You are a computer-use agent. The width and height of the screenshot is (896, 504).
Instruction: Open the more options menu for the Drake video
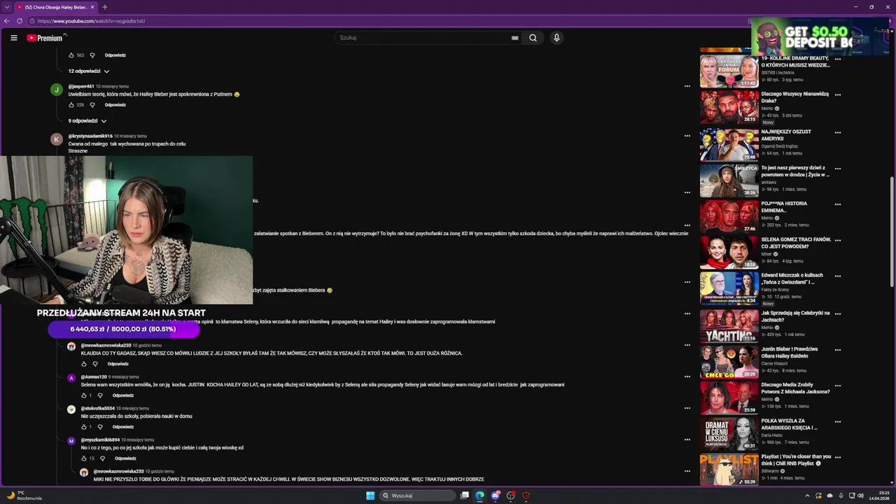(838, 95)
